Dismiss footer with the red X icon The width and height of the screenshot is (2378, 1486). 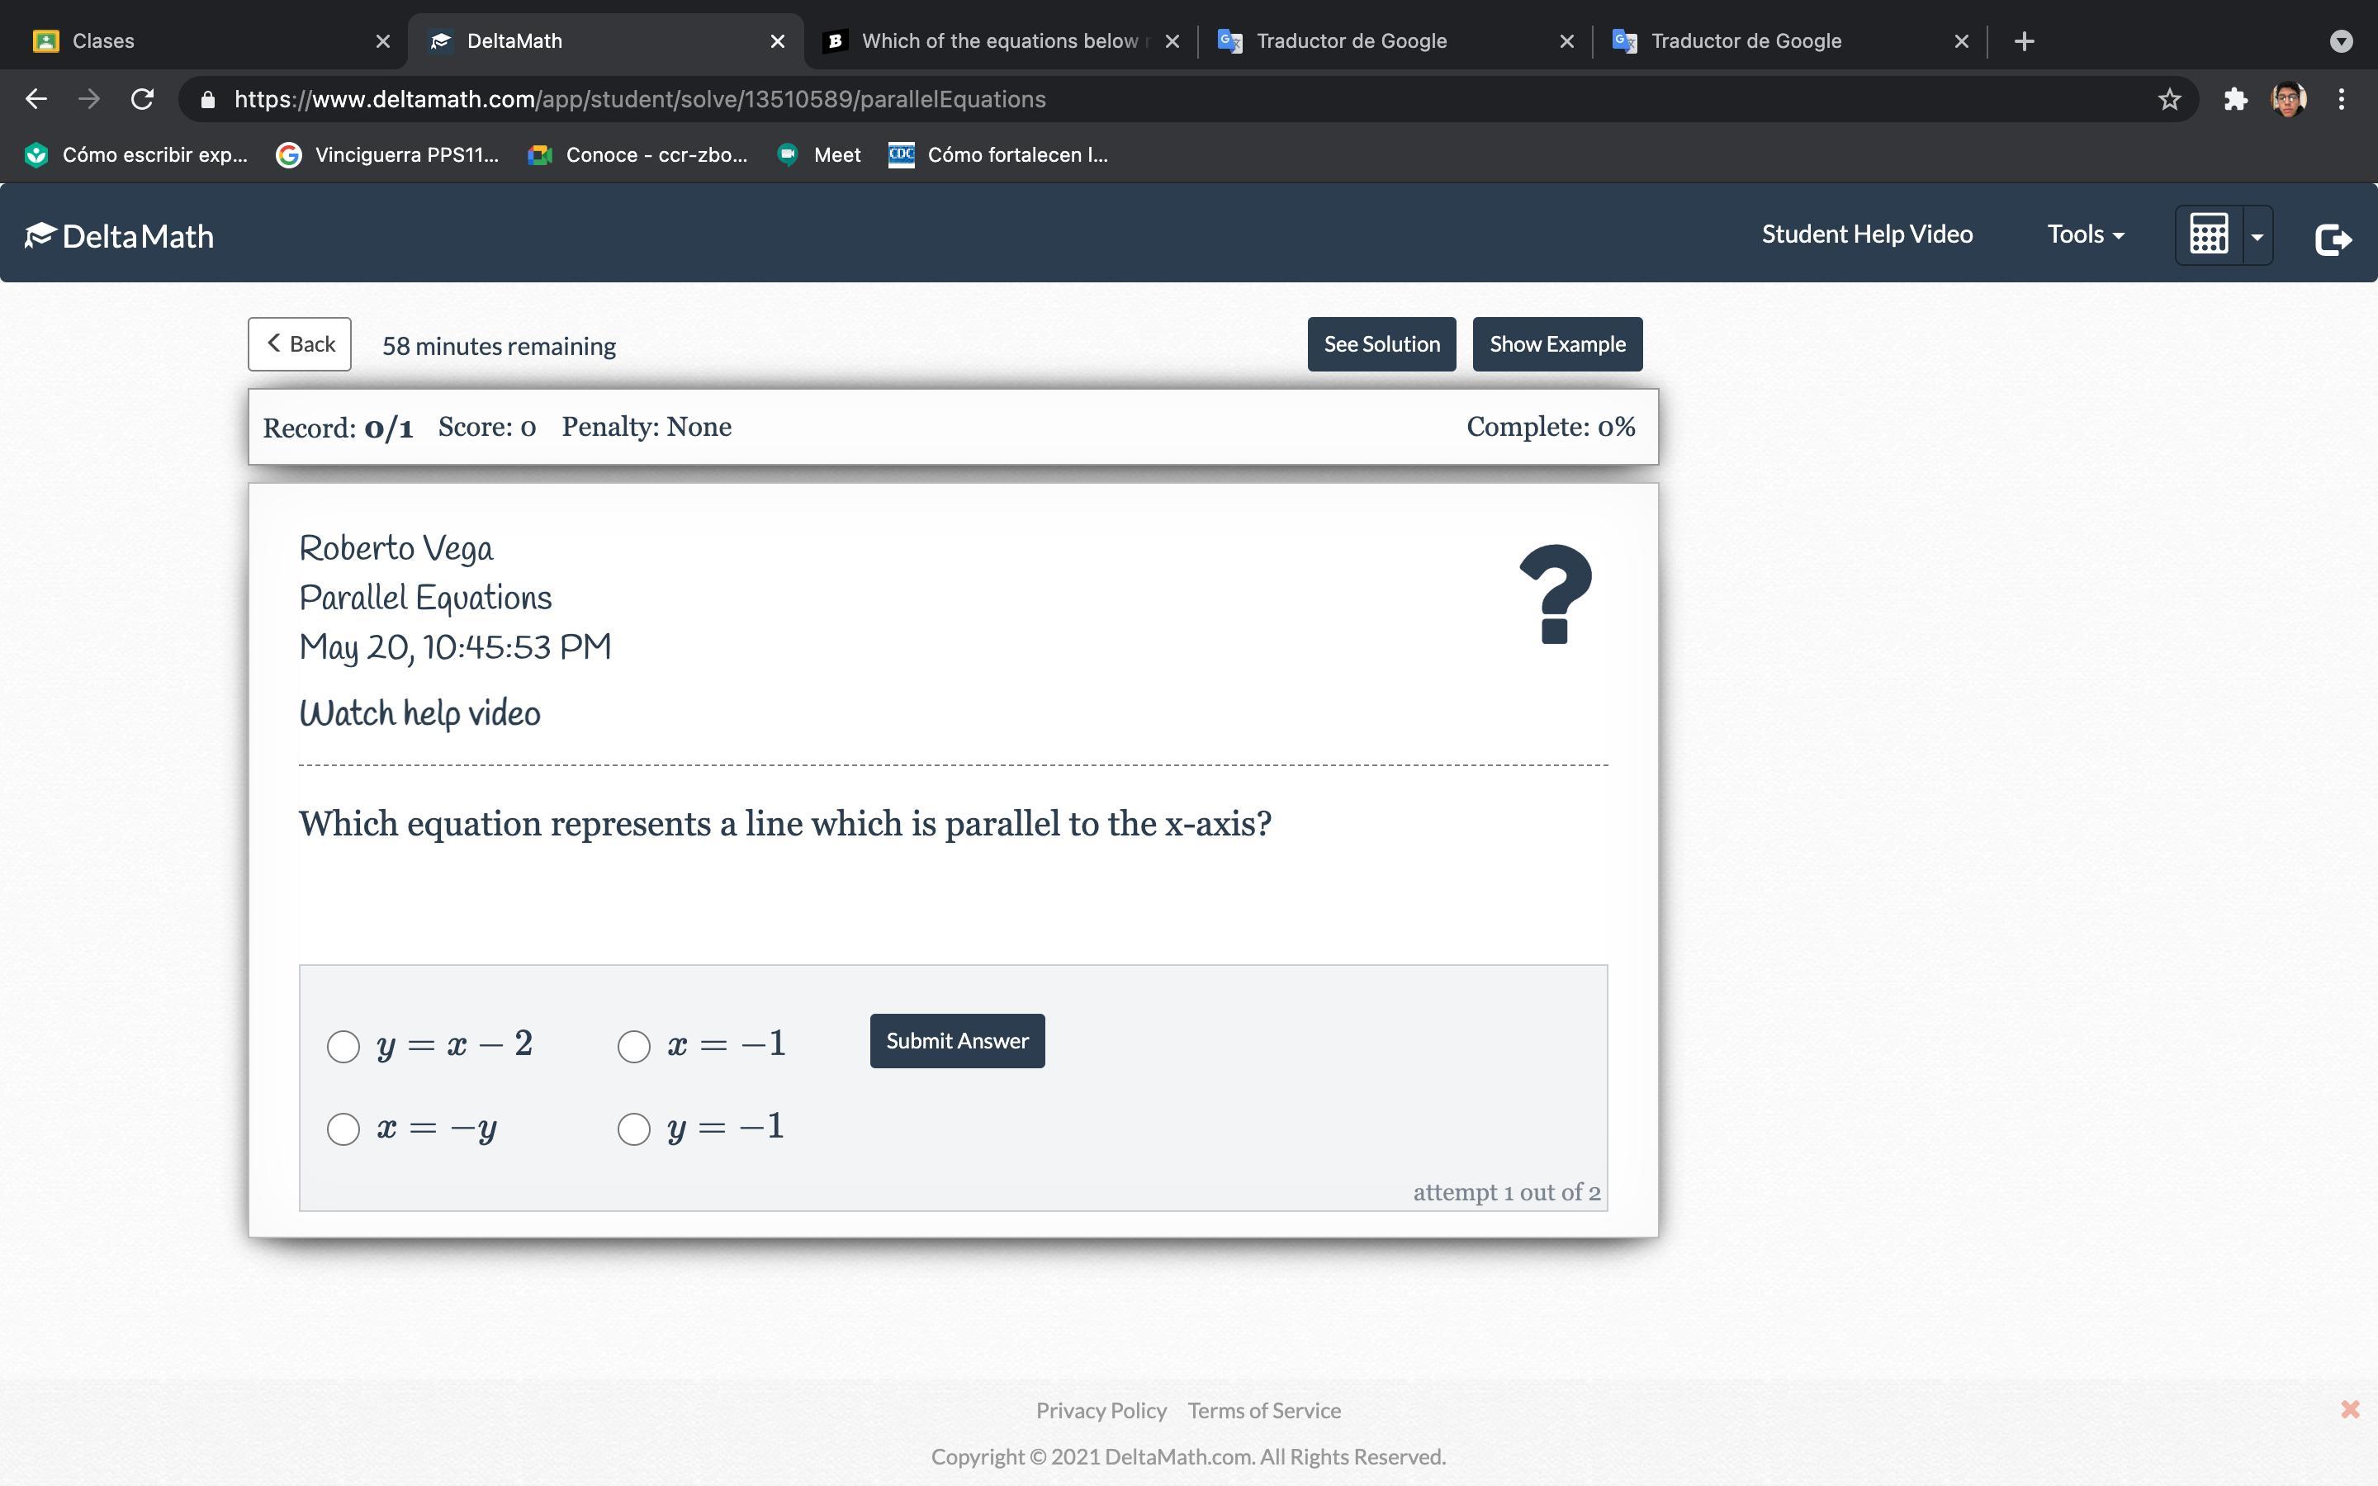click(x=2349, y=1409)
